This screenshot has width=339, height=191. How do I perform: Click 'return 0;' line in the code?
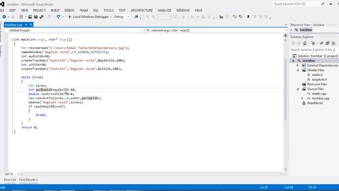[29, 127]
